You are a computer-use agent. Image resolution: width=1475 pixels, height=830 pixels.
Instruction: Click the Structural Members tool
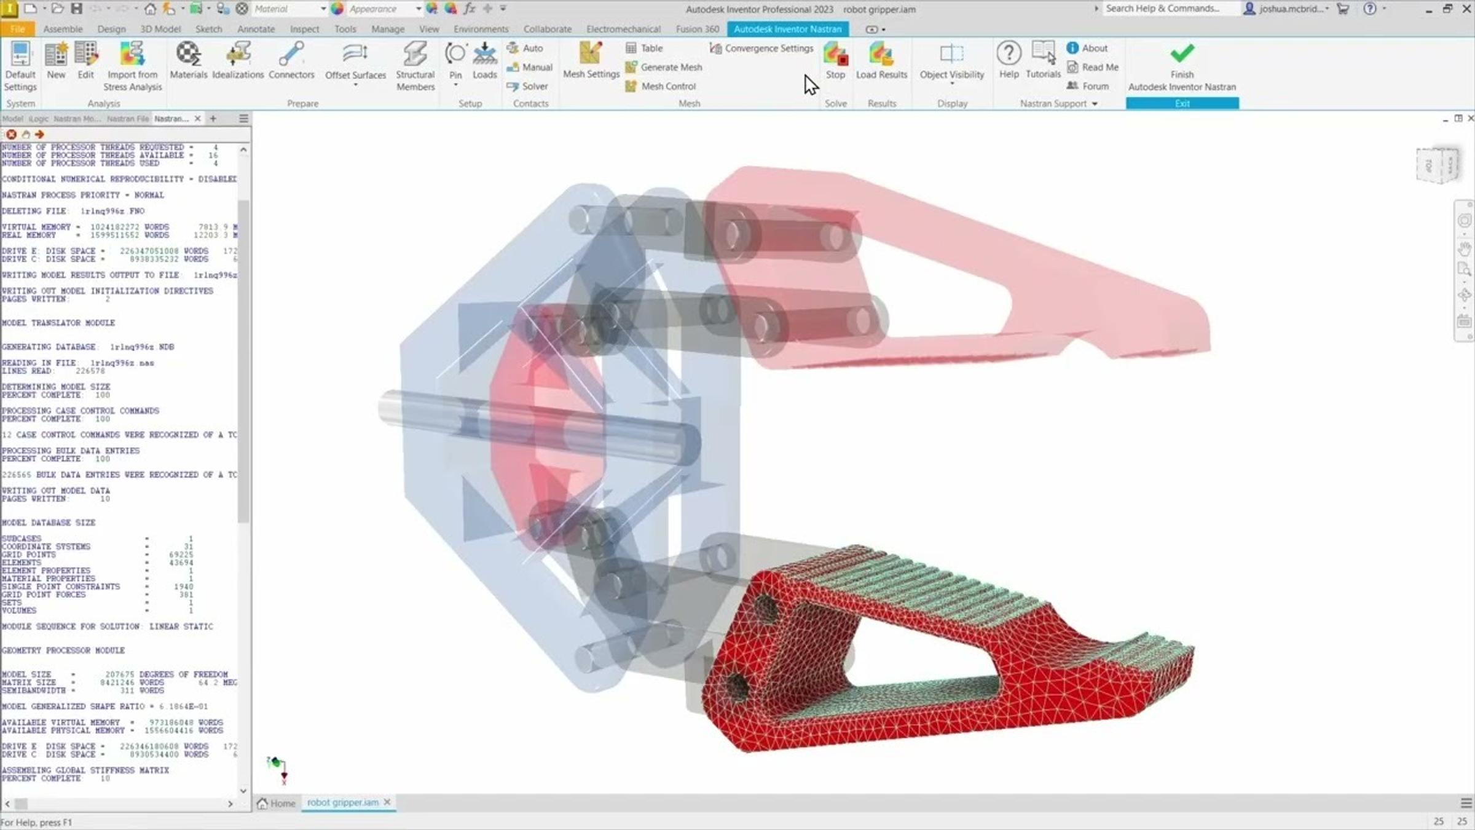click(415, 66)
